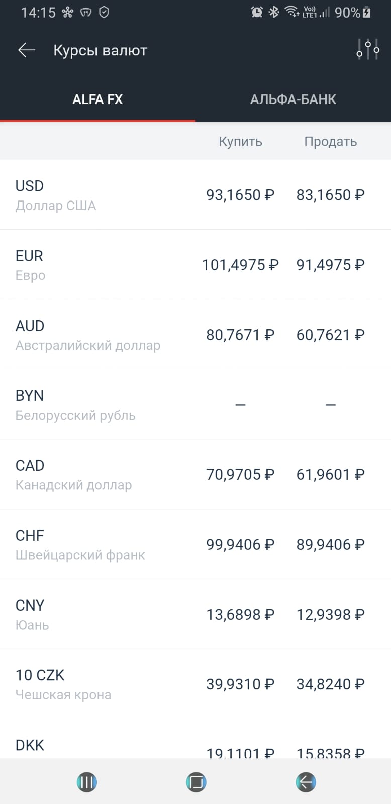
Task: Open the CAD Канадский доллар row
Action: [x=195, y=474]
